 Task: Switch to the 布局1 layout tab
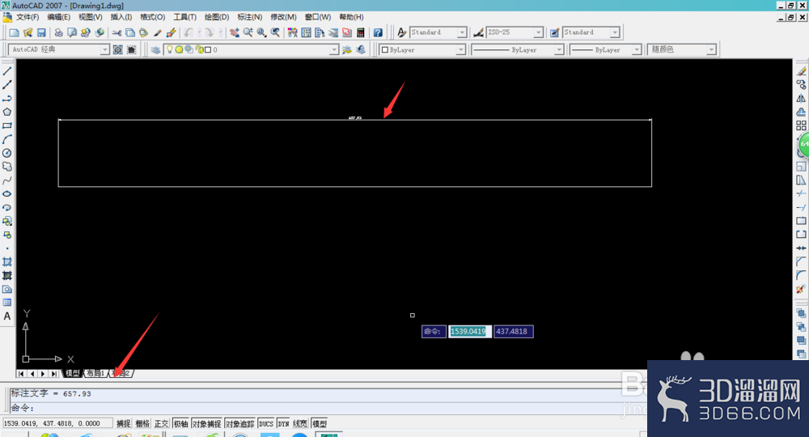95,373
